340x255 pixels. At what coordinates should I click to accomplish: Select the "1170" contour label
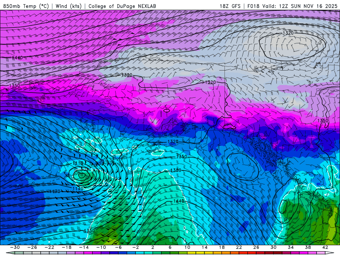click(55, 192)
